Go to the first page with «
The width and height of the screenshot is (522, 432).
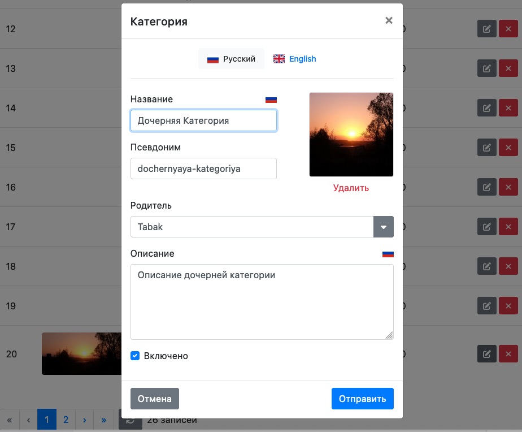click(10, 420)
